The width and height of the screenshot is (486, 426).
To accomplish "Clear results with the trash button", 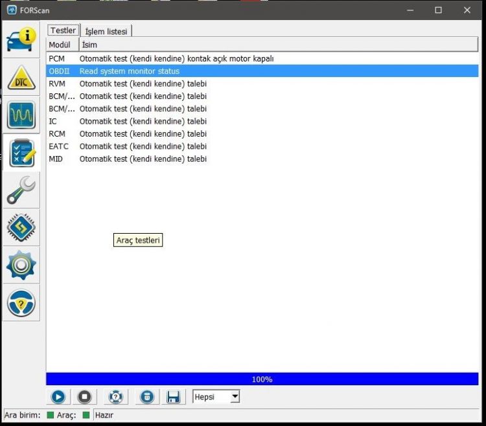I will [147, 397].
